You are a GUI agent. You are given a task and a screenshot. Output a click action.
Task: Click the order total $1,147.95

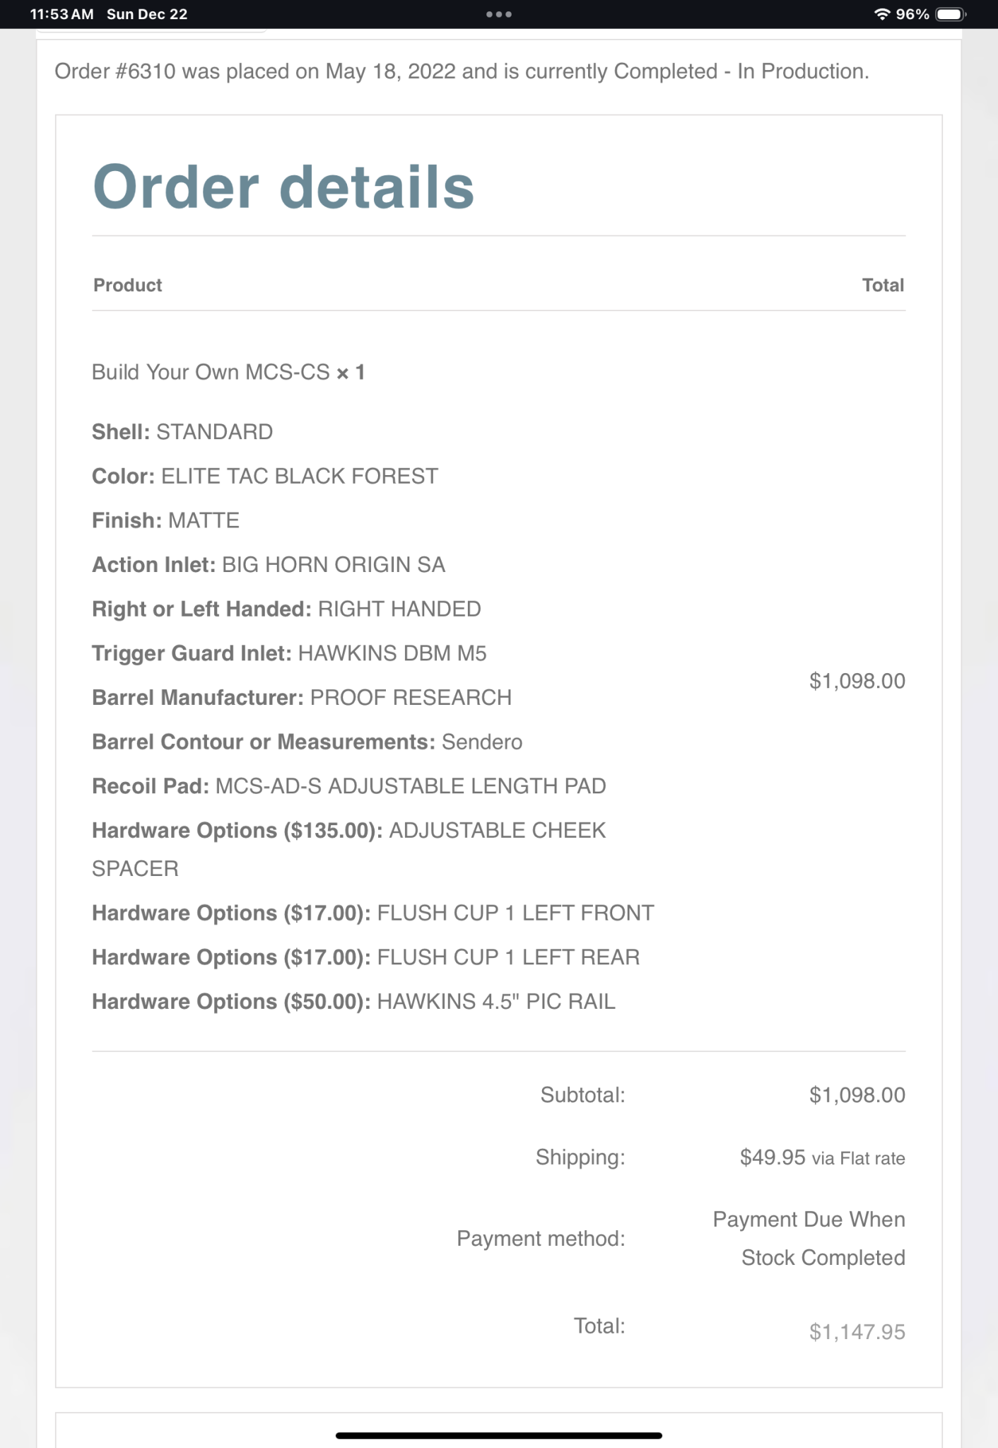[x=857, y=1332]
